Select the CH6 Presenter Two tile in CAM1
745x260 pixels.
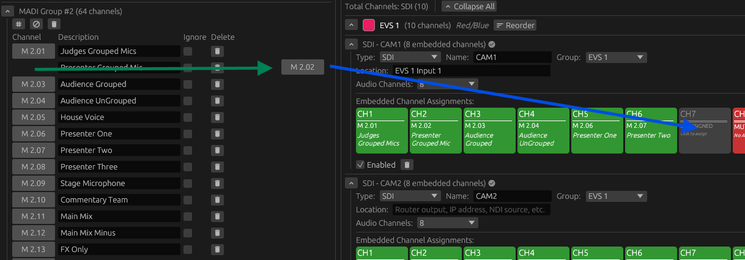pos(651,131)
